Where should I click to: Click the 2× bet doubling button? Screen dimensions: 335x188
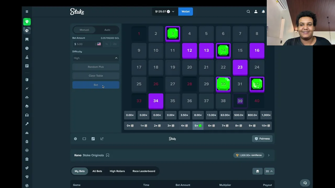[115, 44]
